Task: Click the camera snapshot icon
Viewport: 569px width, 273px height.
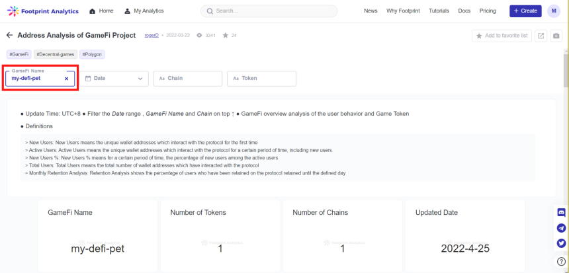Action: 556,36
